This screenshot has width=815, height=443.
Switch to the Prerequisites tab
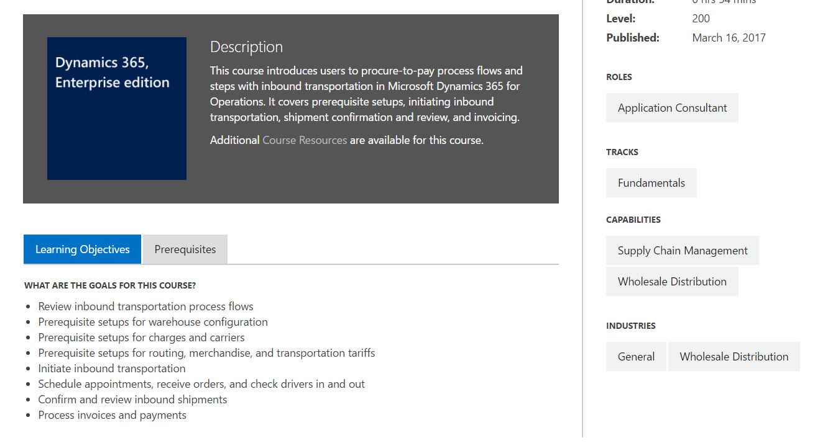[185, 249]
